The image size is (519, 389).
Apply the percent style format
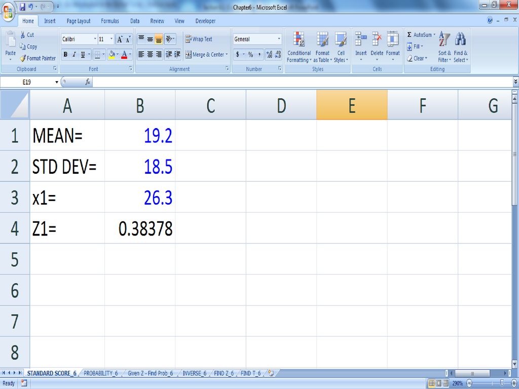pyautogui.click(x=250, y=55)
